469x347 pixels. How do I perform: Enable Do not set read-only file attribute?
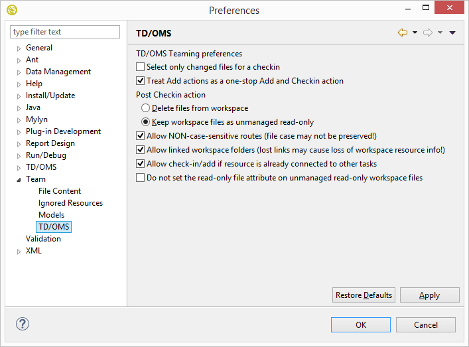[x=140, y=178]
